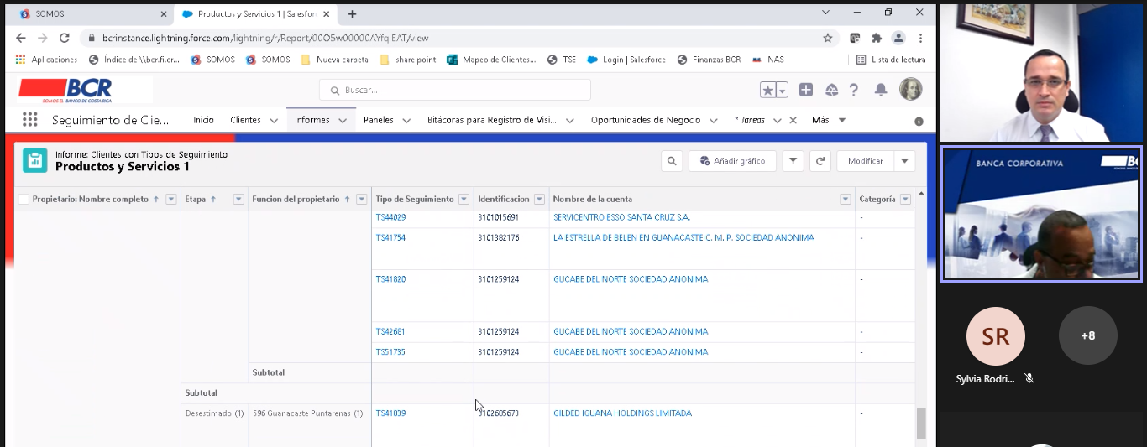The image size is (1147, 447).
Task: Expand Oportunidades de Negocio chevron
Action: pyautogui.click(x=715, y=121)
